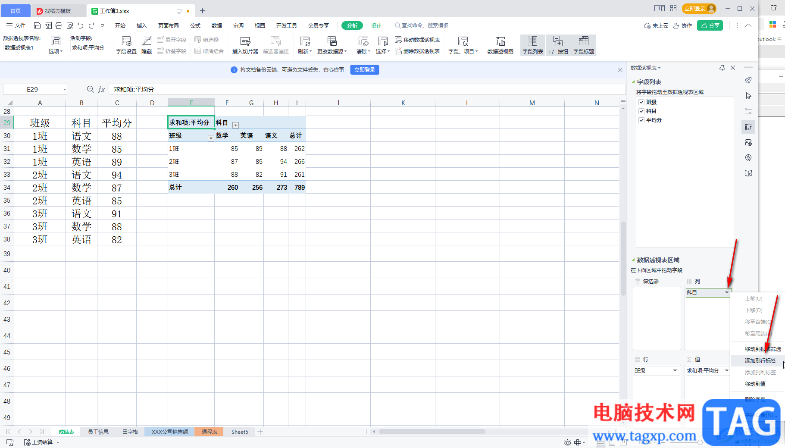Screen dimensions: 785x448
Task: Switch to 课程表 sheet tab
Action: (210, 432)
